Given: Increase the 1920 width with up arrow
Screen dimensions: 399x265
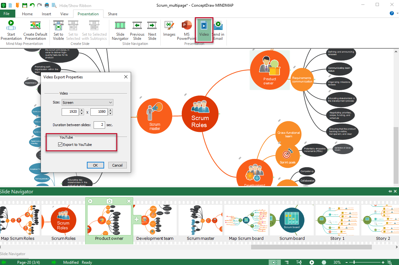Looking at the screenshot, I should pos(82,111).
